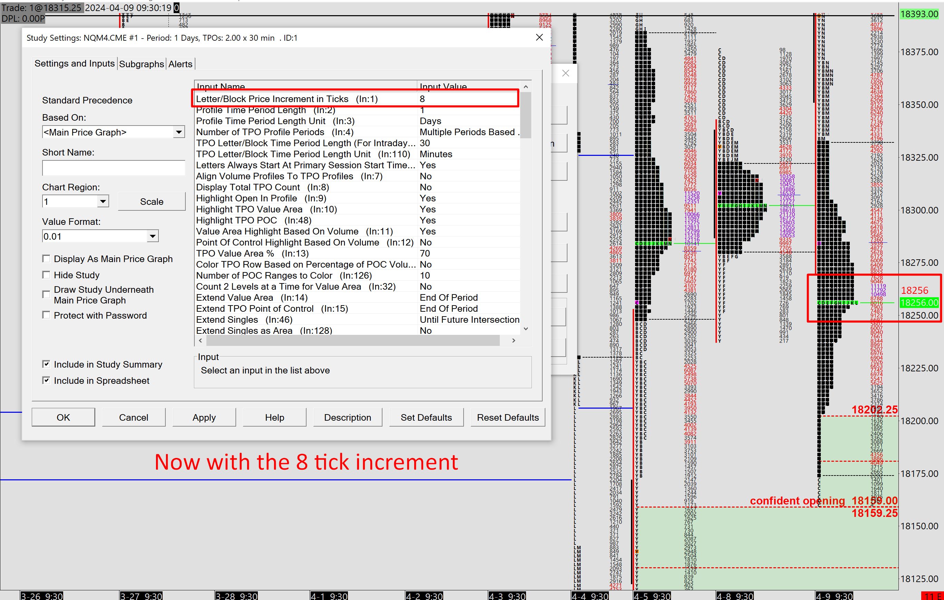This screenshot has width=944, height=600.
Task: Click the Scale button
Action: [x=152, y=201]
